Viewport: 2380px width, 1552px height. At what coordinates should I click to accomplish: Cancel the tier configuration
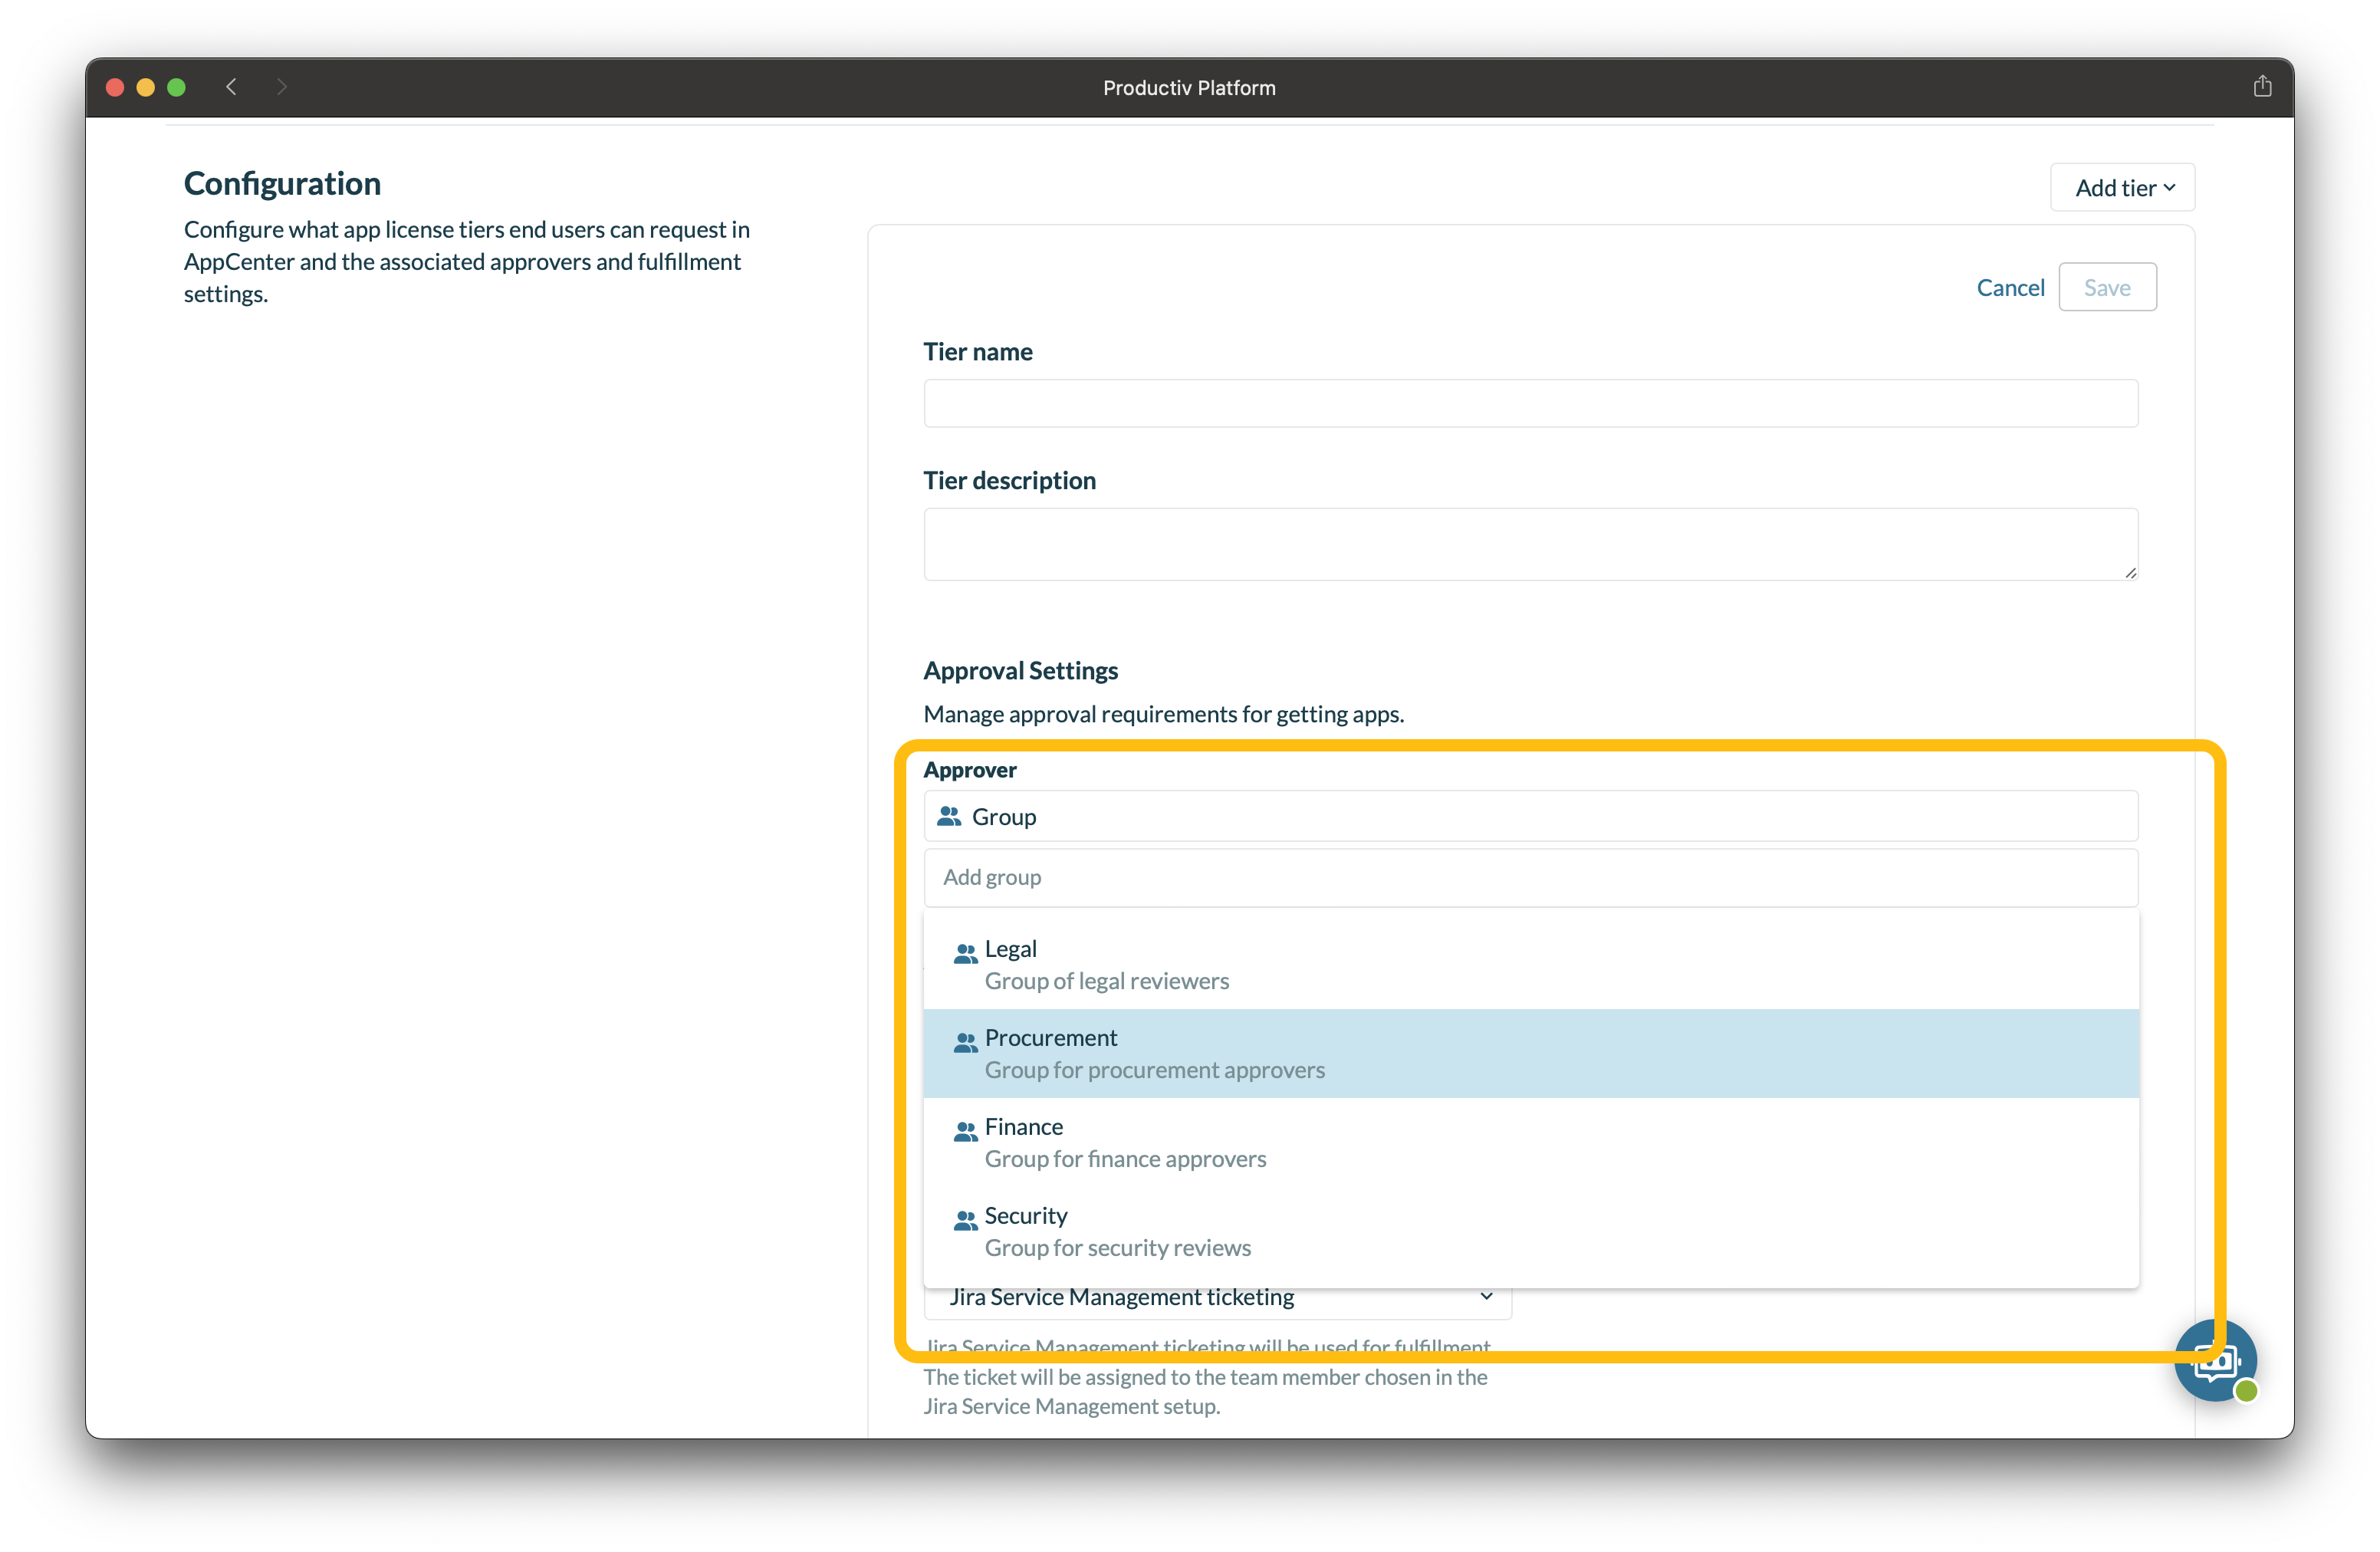[x=2010, y=287]
